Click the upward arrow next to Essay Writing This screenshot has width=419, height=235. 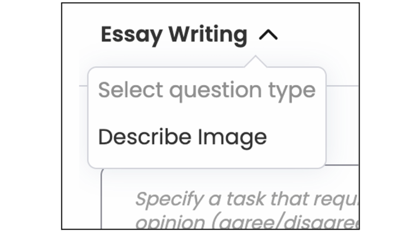pyautogui.click(x=268, y=36)
